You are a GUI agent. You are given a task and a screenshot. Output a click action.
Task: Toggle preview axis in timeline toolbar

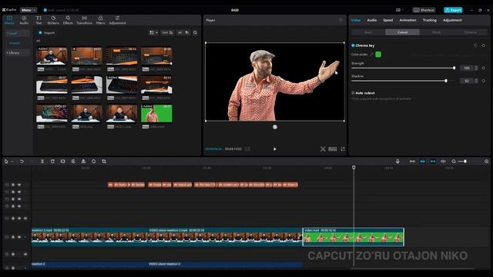(443, 162)
